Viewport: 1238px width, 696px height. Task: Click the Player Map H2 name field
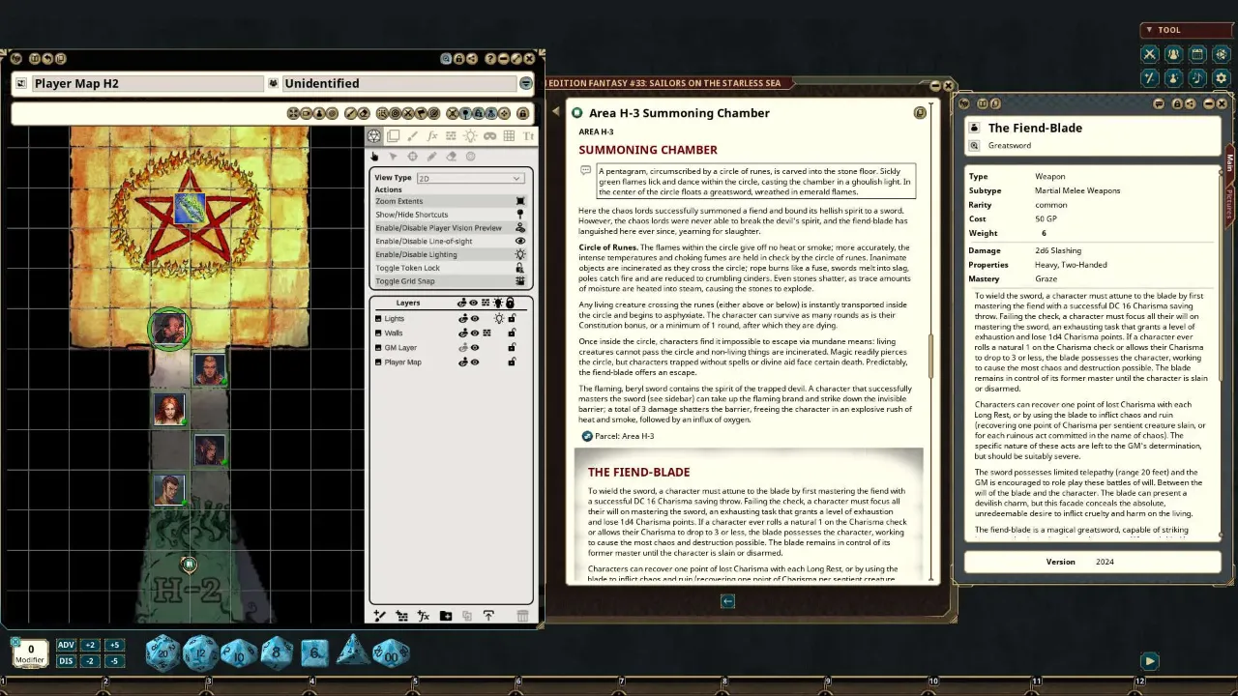(147, 84)
